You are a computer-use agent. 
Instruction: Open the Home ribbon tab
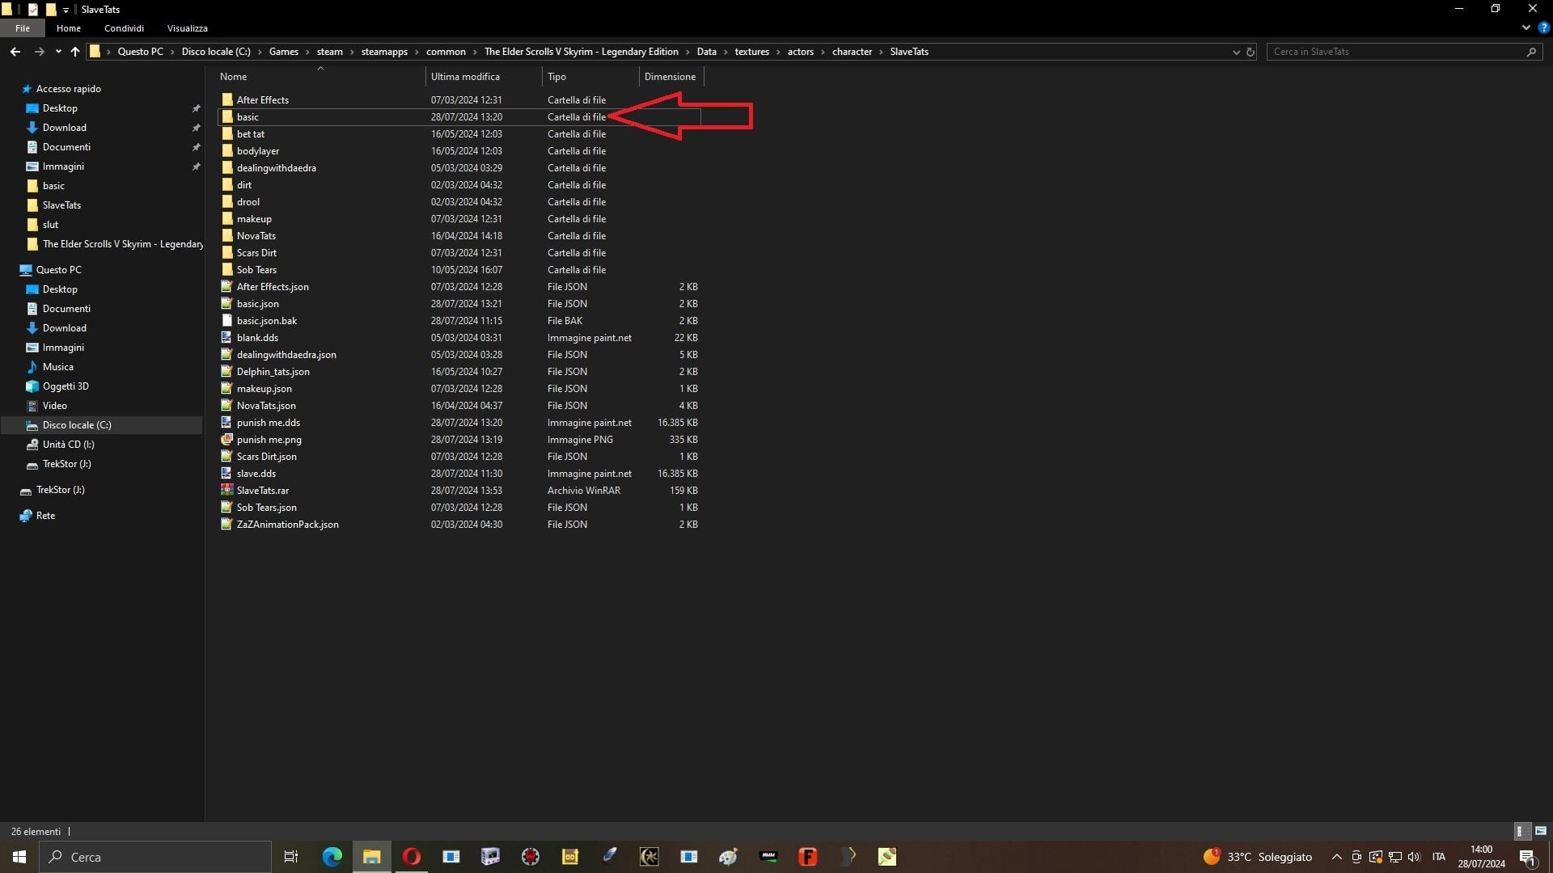pyautogui.click(x=69, y=28)
